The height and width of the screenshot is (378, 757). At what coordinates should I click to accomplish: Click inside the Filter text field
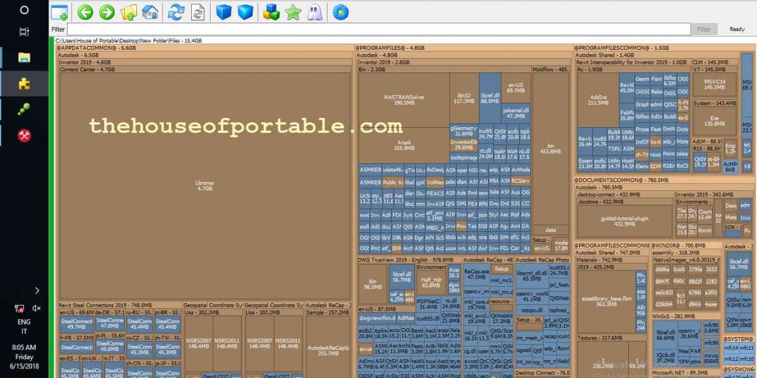[378, 30]
